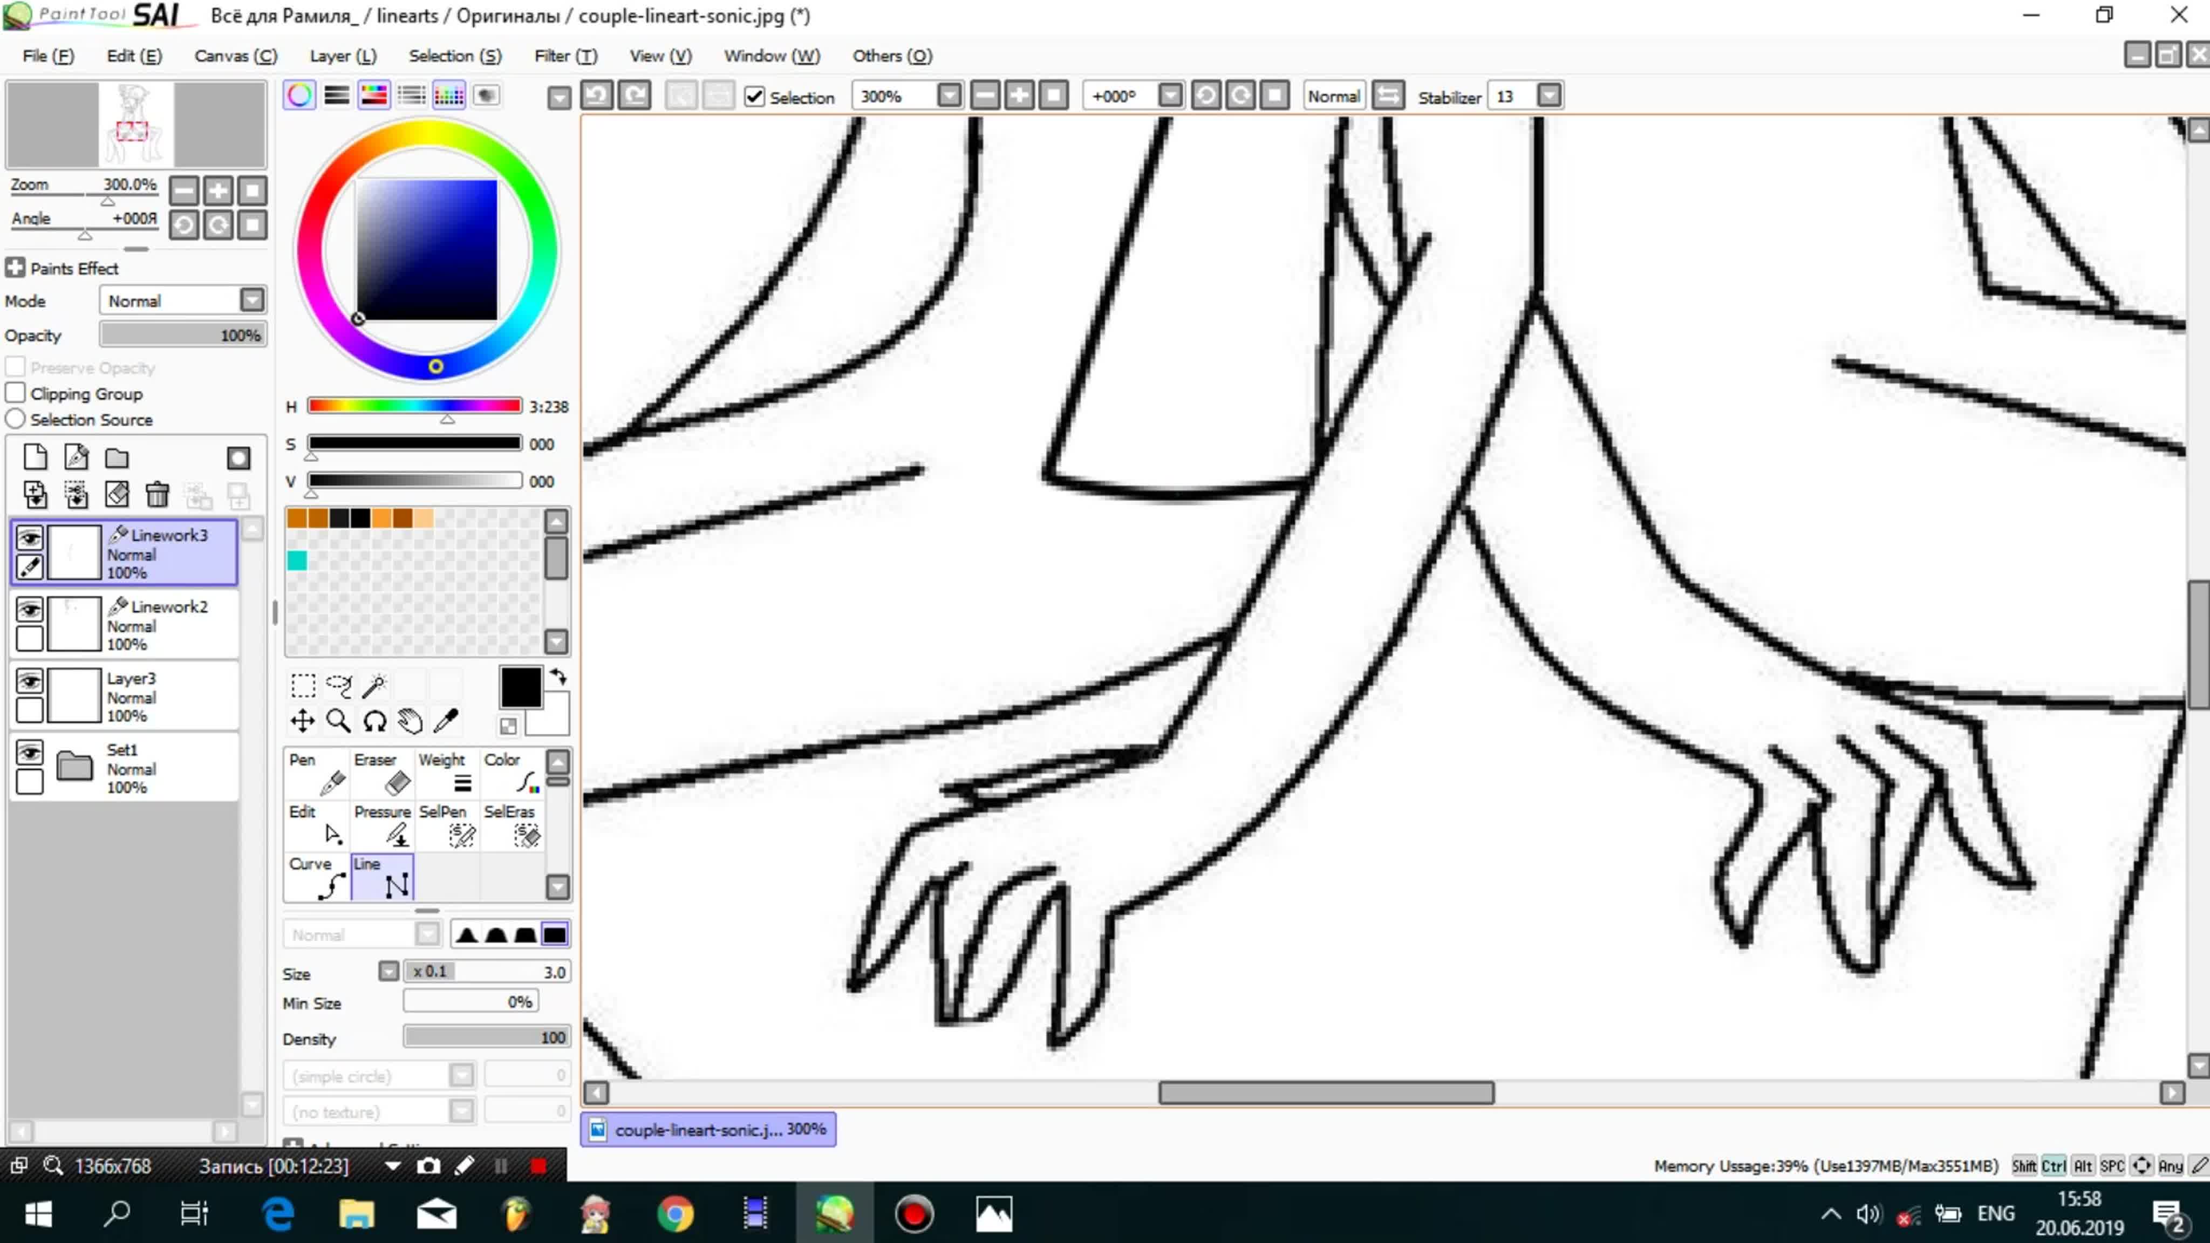Reset the zoom in navigator panel

click(252, 190)
